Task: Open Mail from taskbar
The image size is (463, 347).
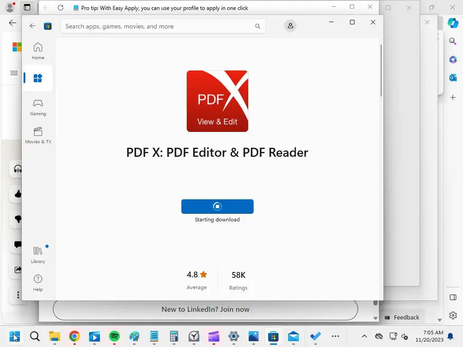Action: [293, 336]
